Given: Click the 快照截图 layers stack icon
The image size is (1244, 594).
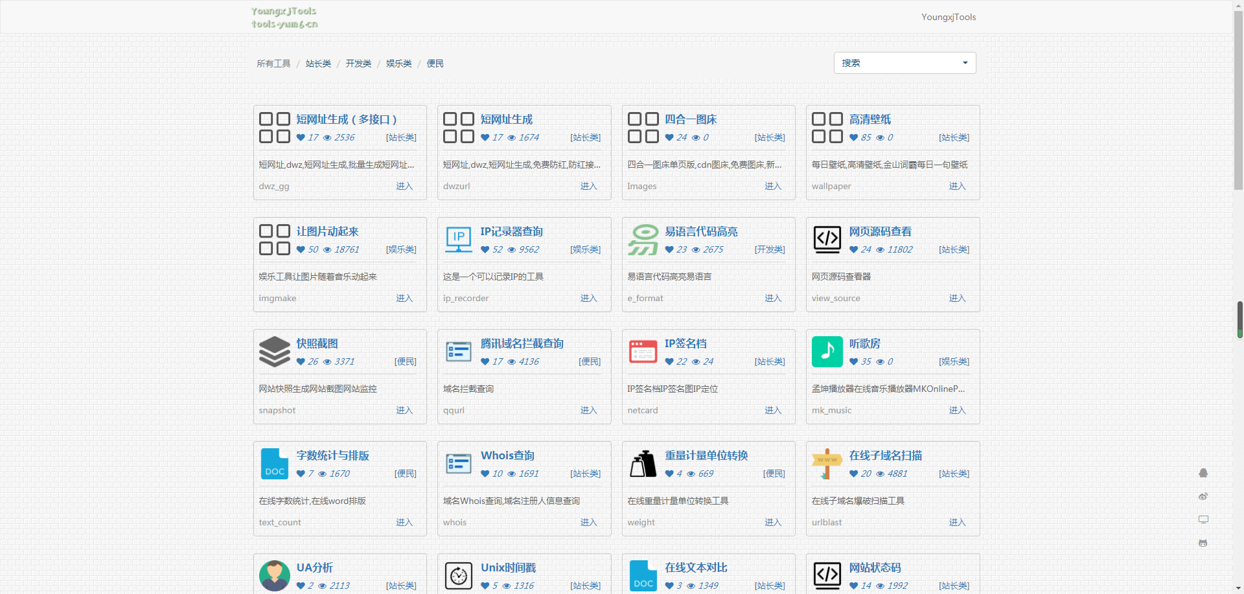Looking at the screenshot, I should pyautogui.click(x=275, y=352).
